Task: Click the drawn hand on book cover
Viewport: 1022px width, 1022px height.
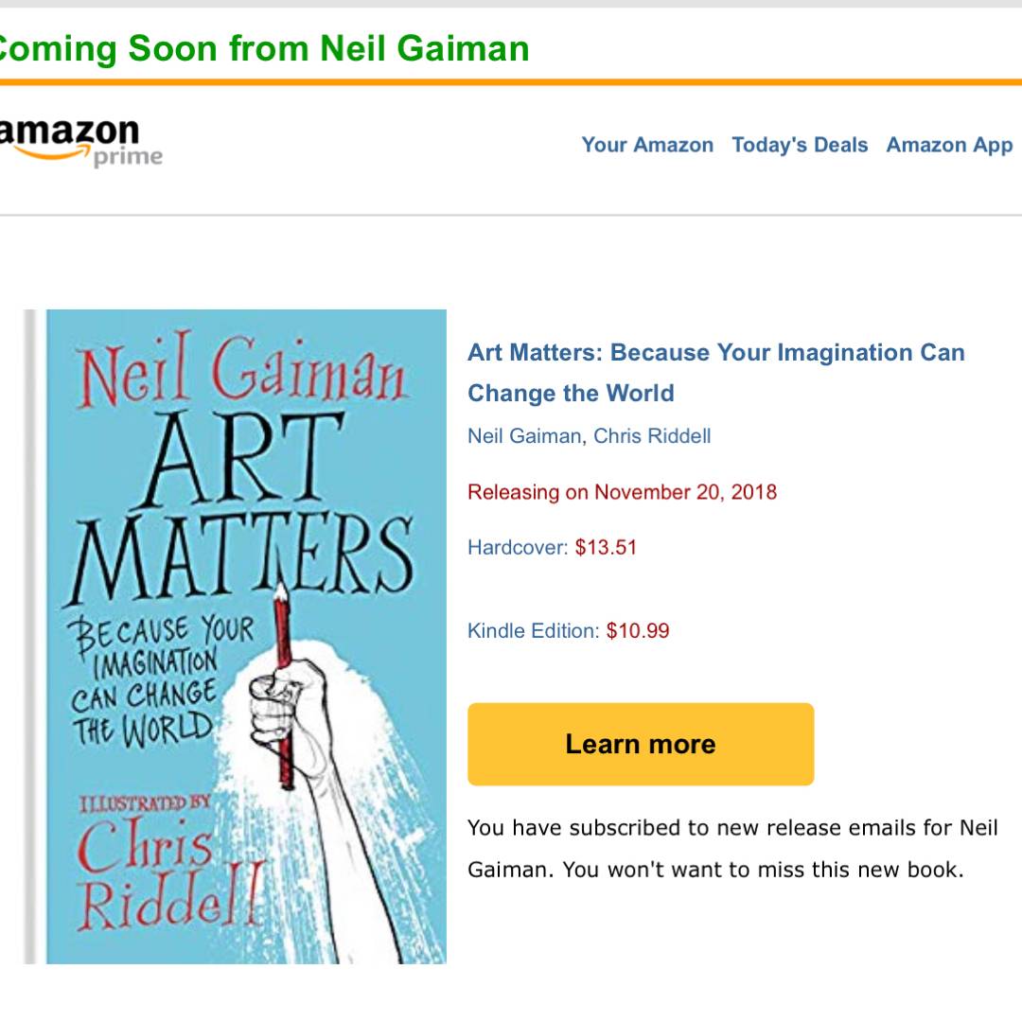Action: coord(284,705)
